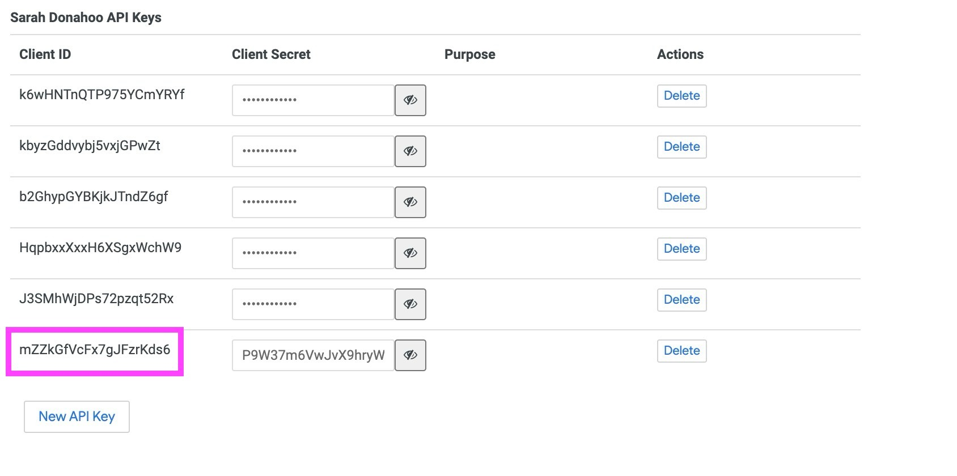Click the highlighted client ID mZZkGfVcFx7gJFzrKds6
The width and height of the screenshot is (957, 476).
tap(95, 350)
